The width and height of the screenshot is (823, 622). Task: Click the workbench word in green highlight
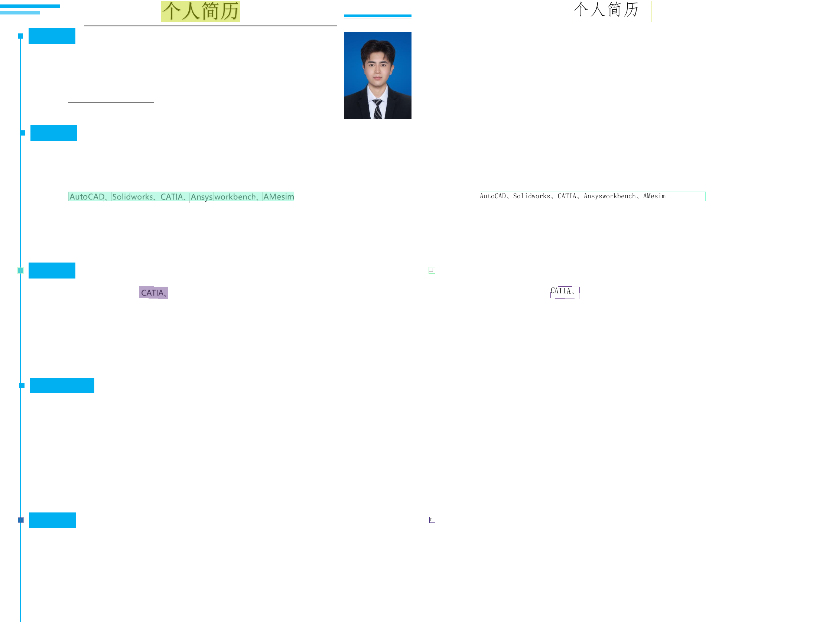point(235,197)
